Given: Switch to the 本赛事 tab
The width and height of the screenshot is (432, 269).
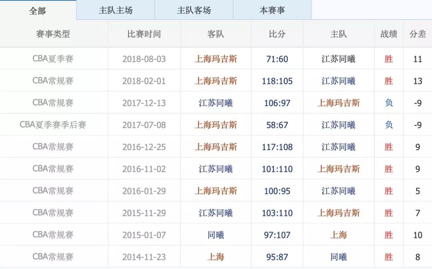Looking at the screenshot, I should [x=272, y=11].
